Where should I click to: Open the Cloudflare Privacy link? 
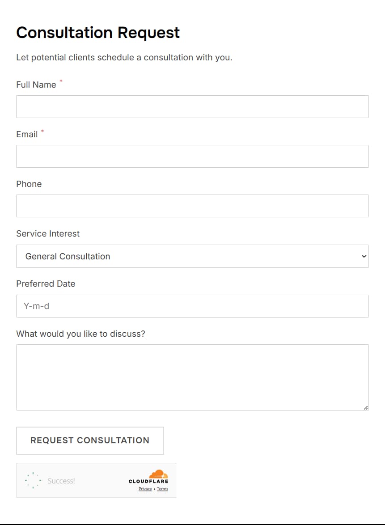click(x=145, y=489)
